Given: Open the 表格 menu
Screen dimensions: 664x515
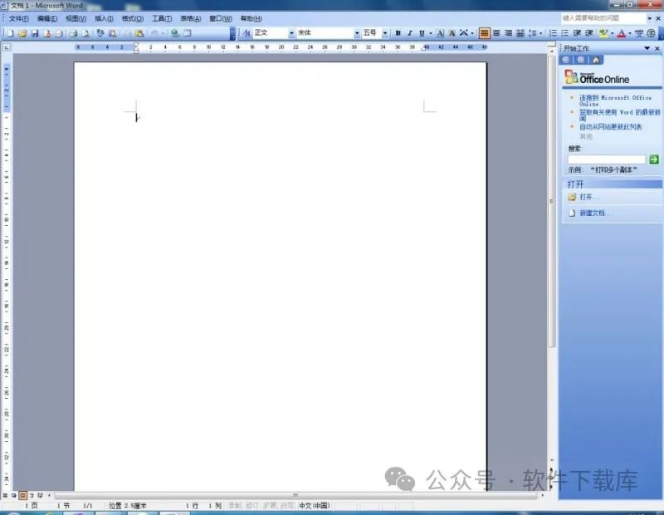Looking at the screenshot, I should tap(191, 18).
